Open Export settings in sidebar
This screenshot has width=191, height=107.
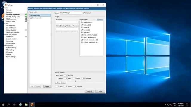tap(11, 57)
